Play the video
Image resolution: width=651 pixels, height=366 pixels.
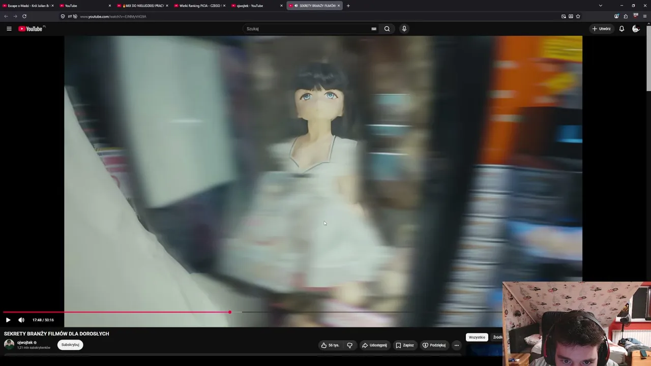(x=8, y=320)
